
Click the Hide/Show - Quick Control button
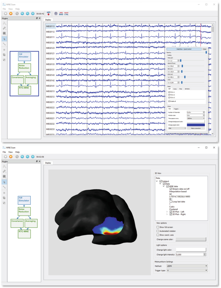pos(184,49)
